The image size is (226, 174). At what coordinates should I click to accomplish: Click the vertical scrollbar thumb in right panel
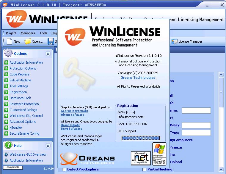pos(221,93)
